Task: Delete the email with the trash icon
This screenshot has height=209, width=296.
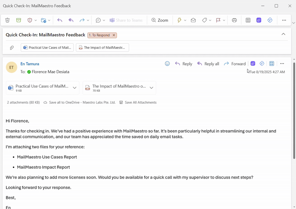Action: click(7, 20)
